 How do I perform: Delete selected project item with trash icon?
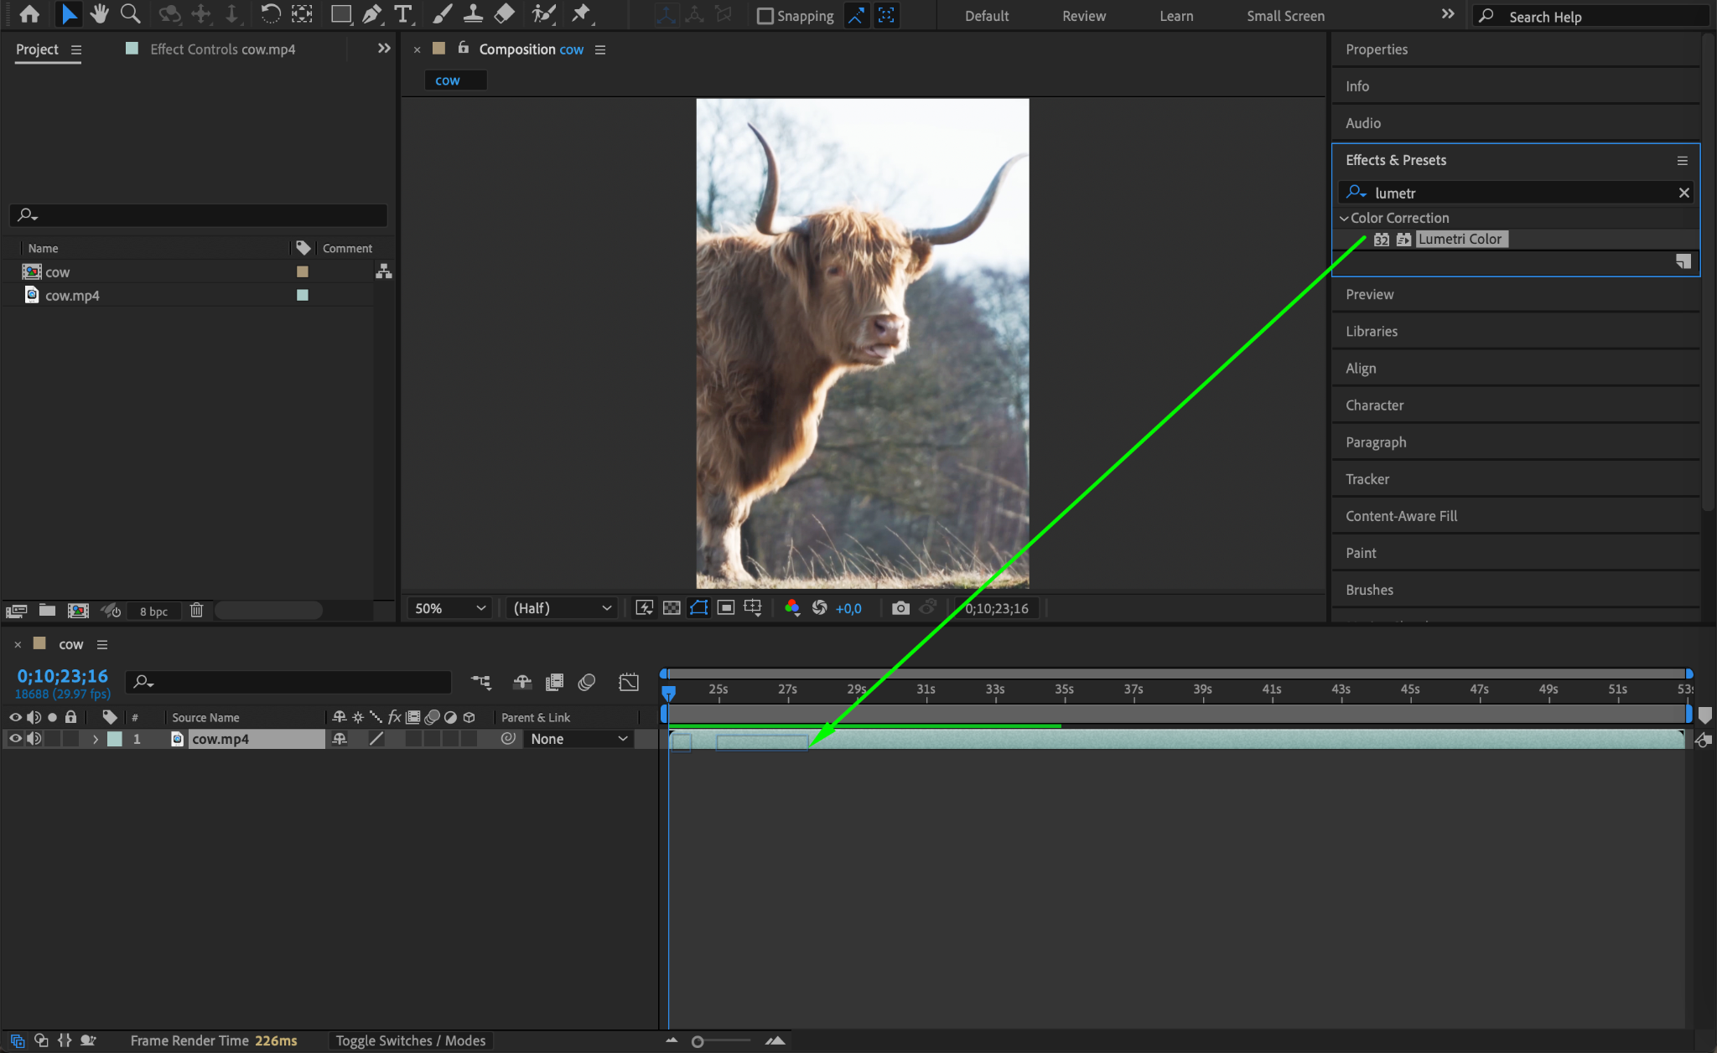click(x=196, y=611)
